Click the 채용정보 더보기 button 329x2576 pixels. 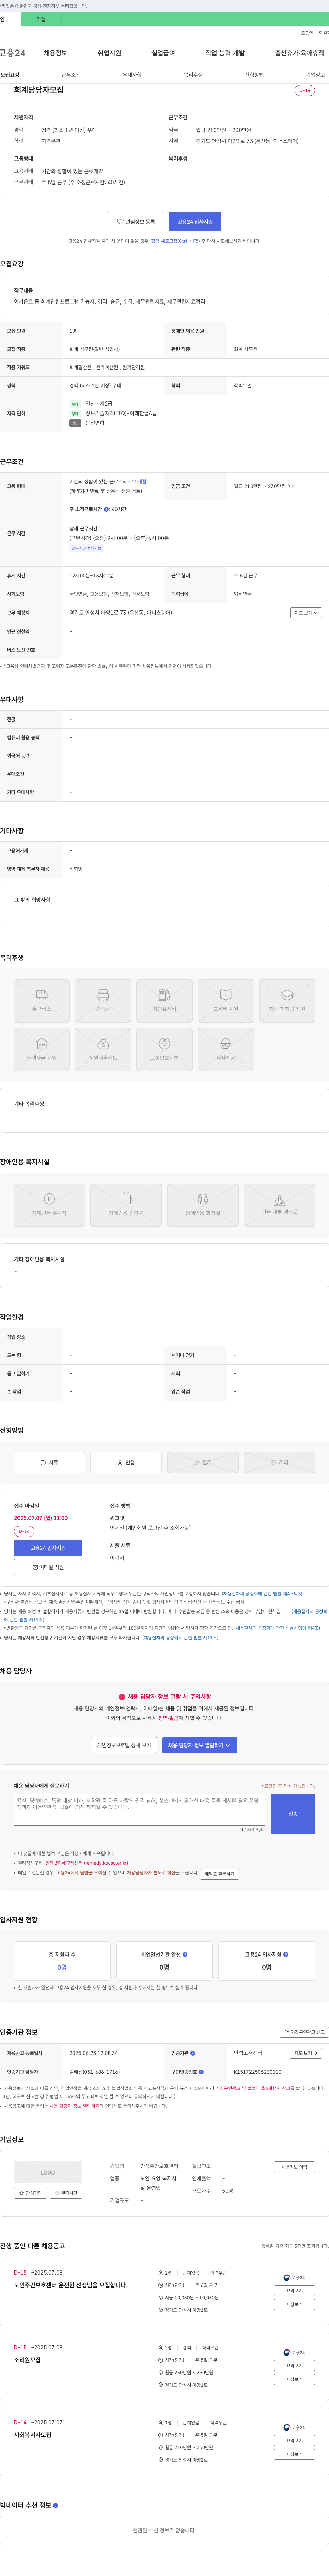pyautogui.click(x=294, y=2167)
